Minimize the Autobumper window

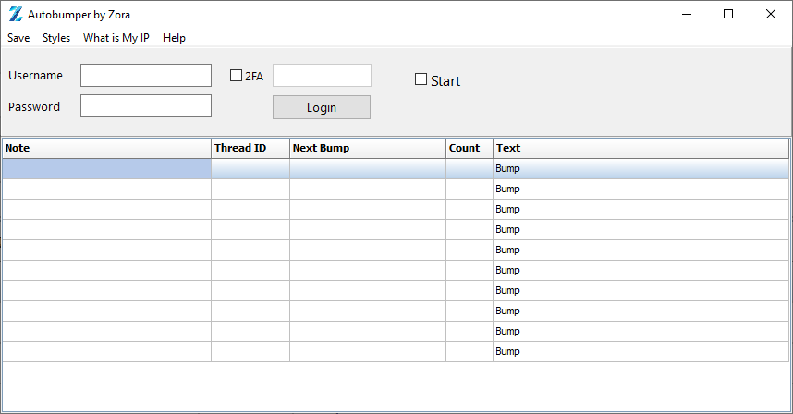tap(686, 14)
